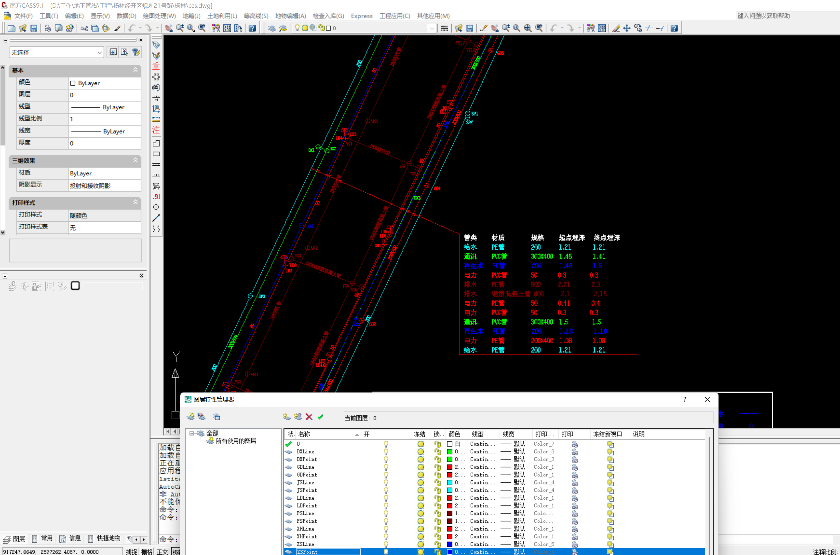The height and width of the screenshot is (555, 840).
Task: Click the Extend tool icon
Action: (660, 28)
